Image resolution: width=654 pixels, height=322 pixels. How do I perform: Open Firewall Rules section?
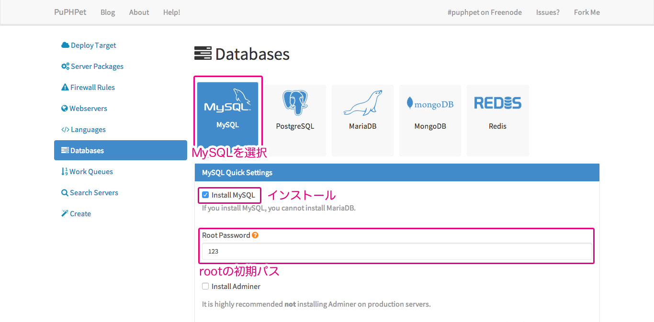tap(92, 88)
